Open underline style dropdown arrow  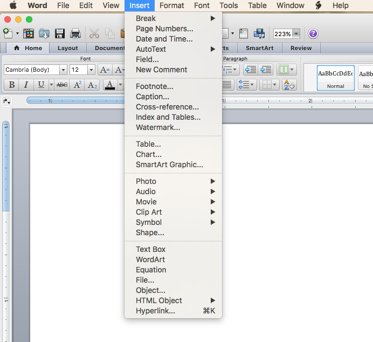tap(51, 85)
